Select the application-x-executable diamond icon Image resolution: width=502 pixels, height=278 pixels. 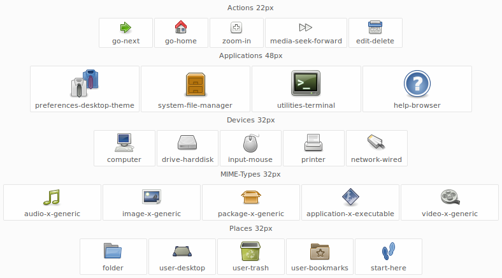(x=350, y=196)
